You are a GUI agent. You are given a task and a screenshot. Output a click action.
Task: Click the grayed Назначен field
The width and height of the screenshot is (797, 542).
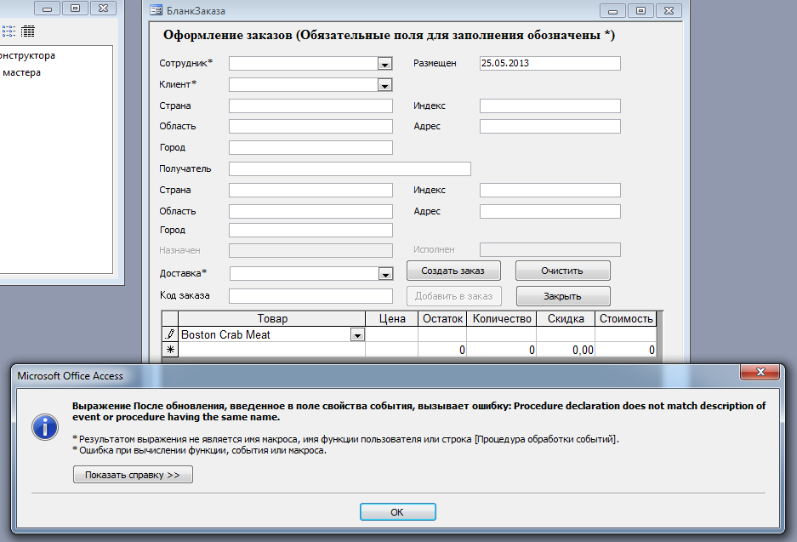(310, 250)
